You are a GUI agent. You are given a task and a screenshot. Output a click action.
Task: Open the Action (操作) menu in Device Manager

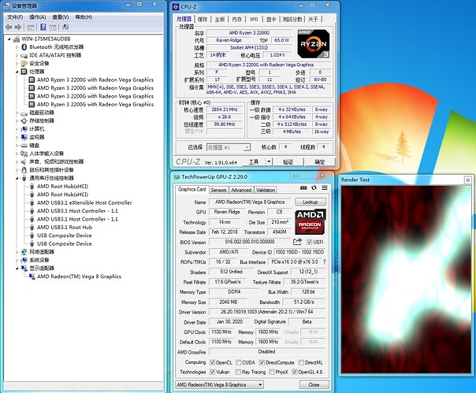point(38,17)
